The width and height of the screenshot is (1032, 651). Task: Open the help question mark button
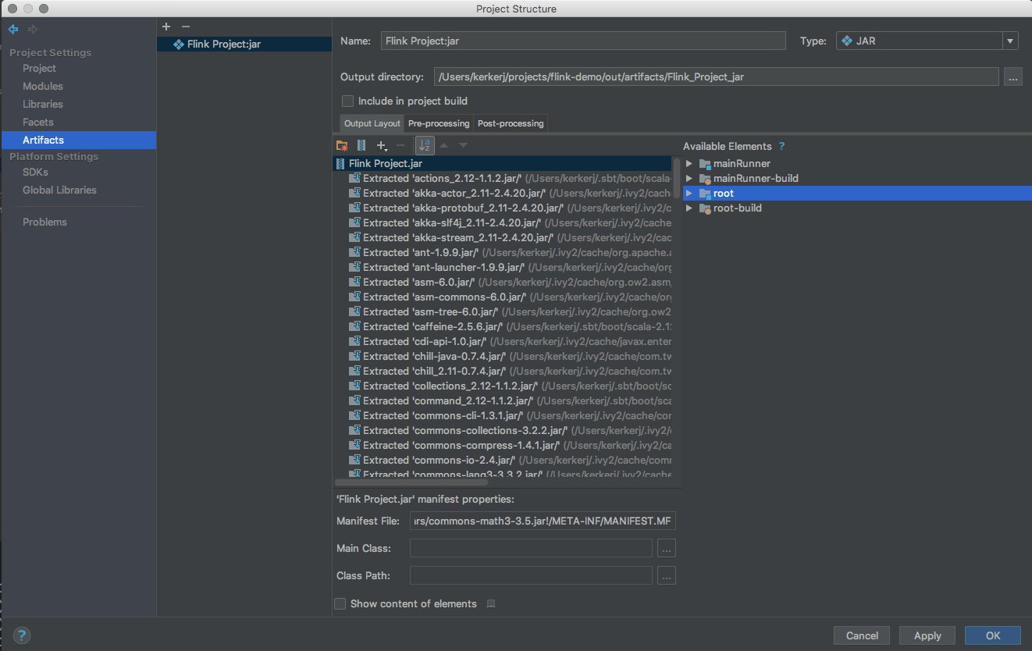click(x=22, y=635)
